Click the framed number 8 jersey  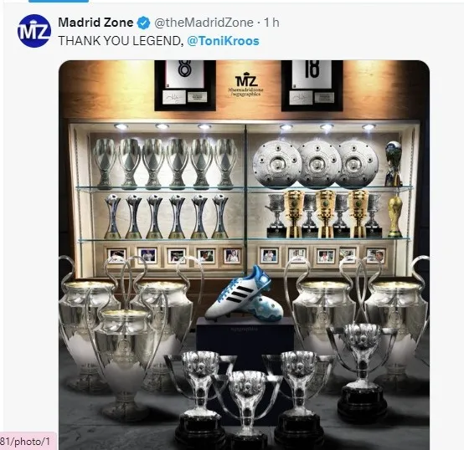tap(185, 85)
